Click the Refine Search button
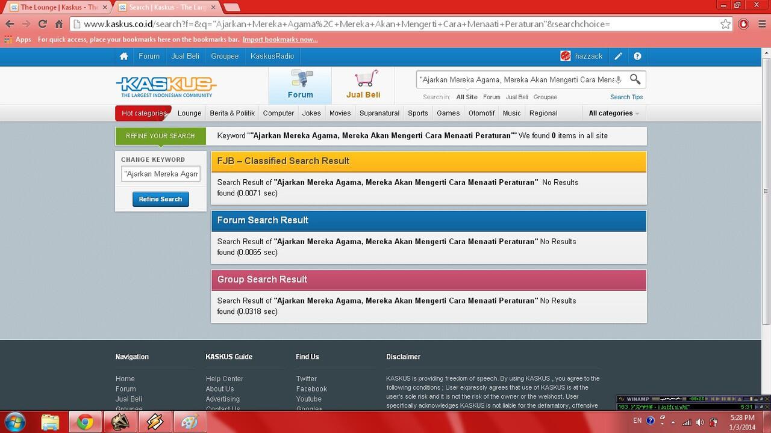The image size is (771, 433). coord(161,199)
